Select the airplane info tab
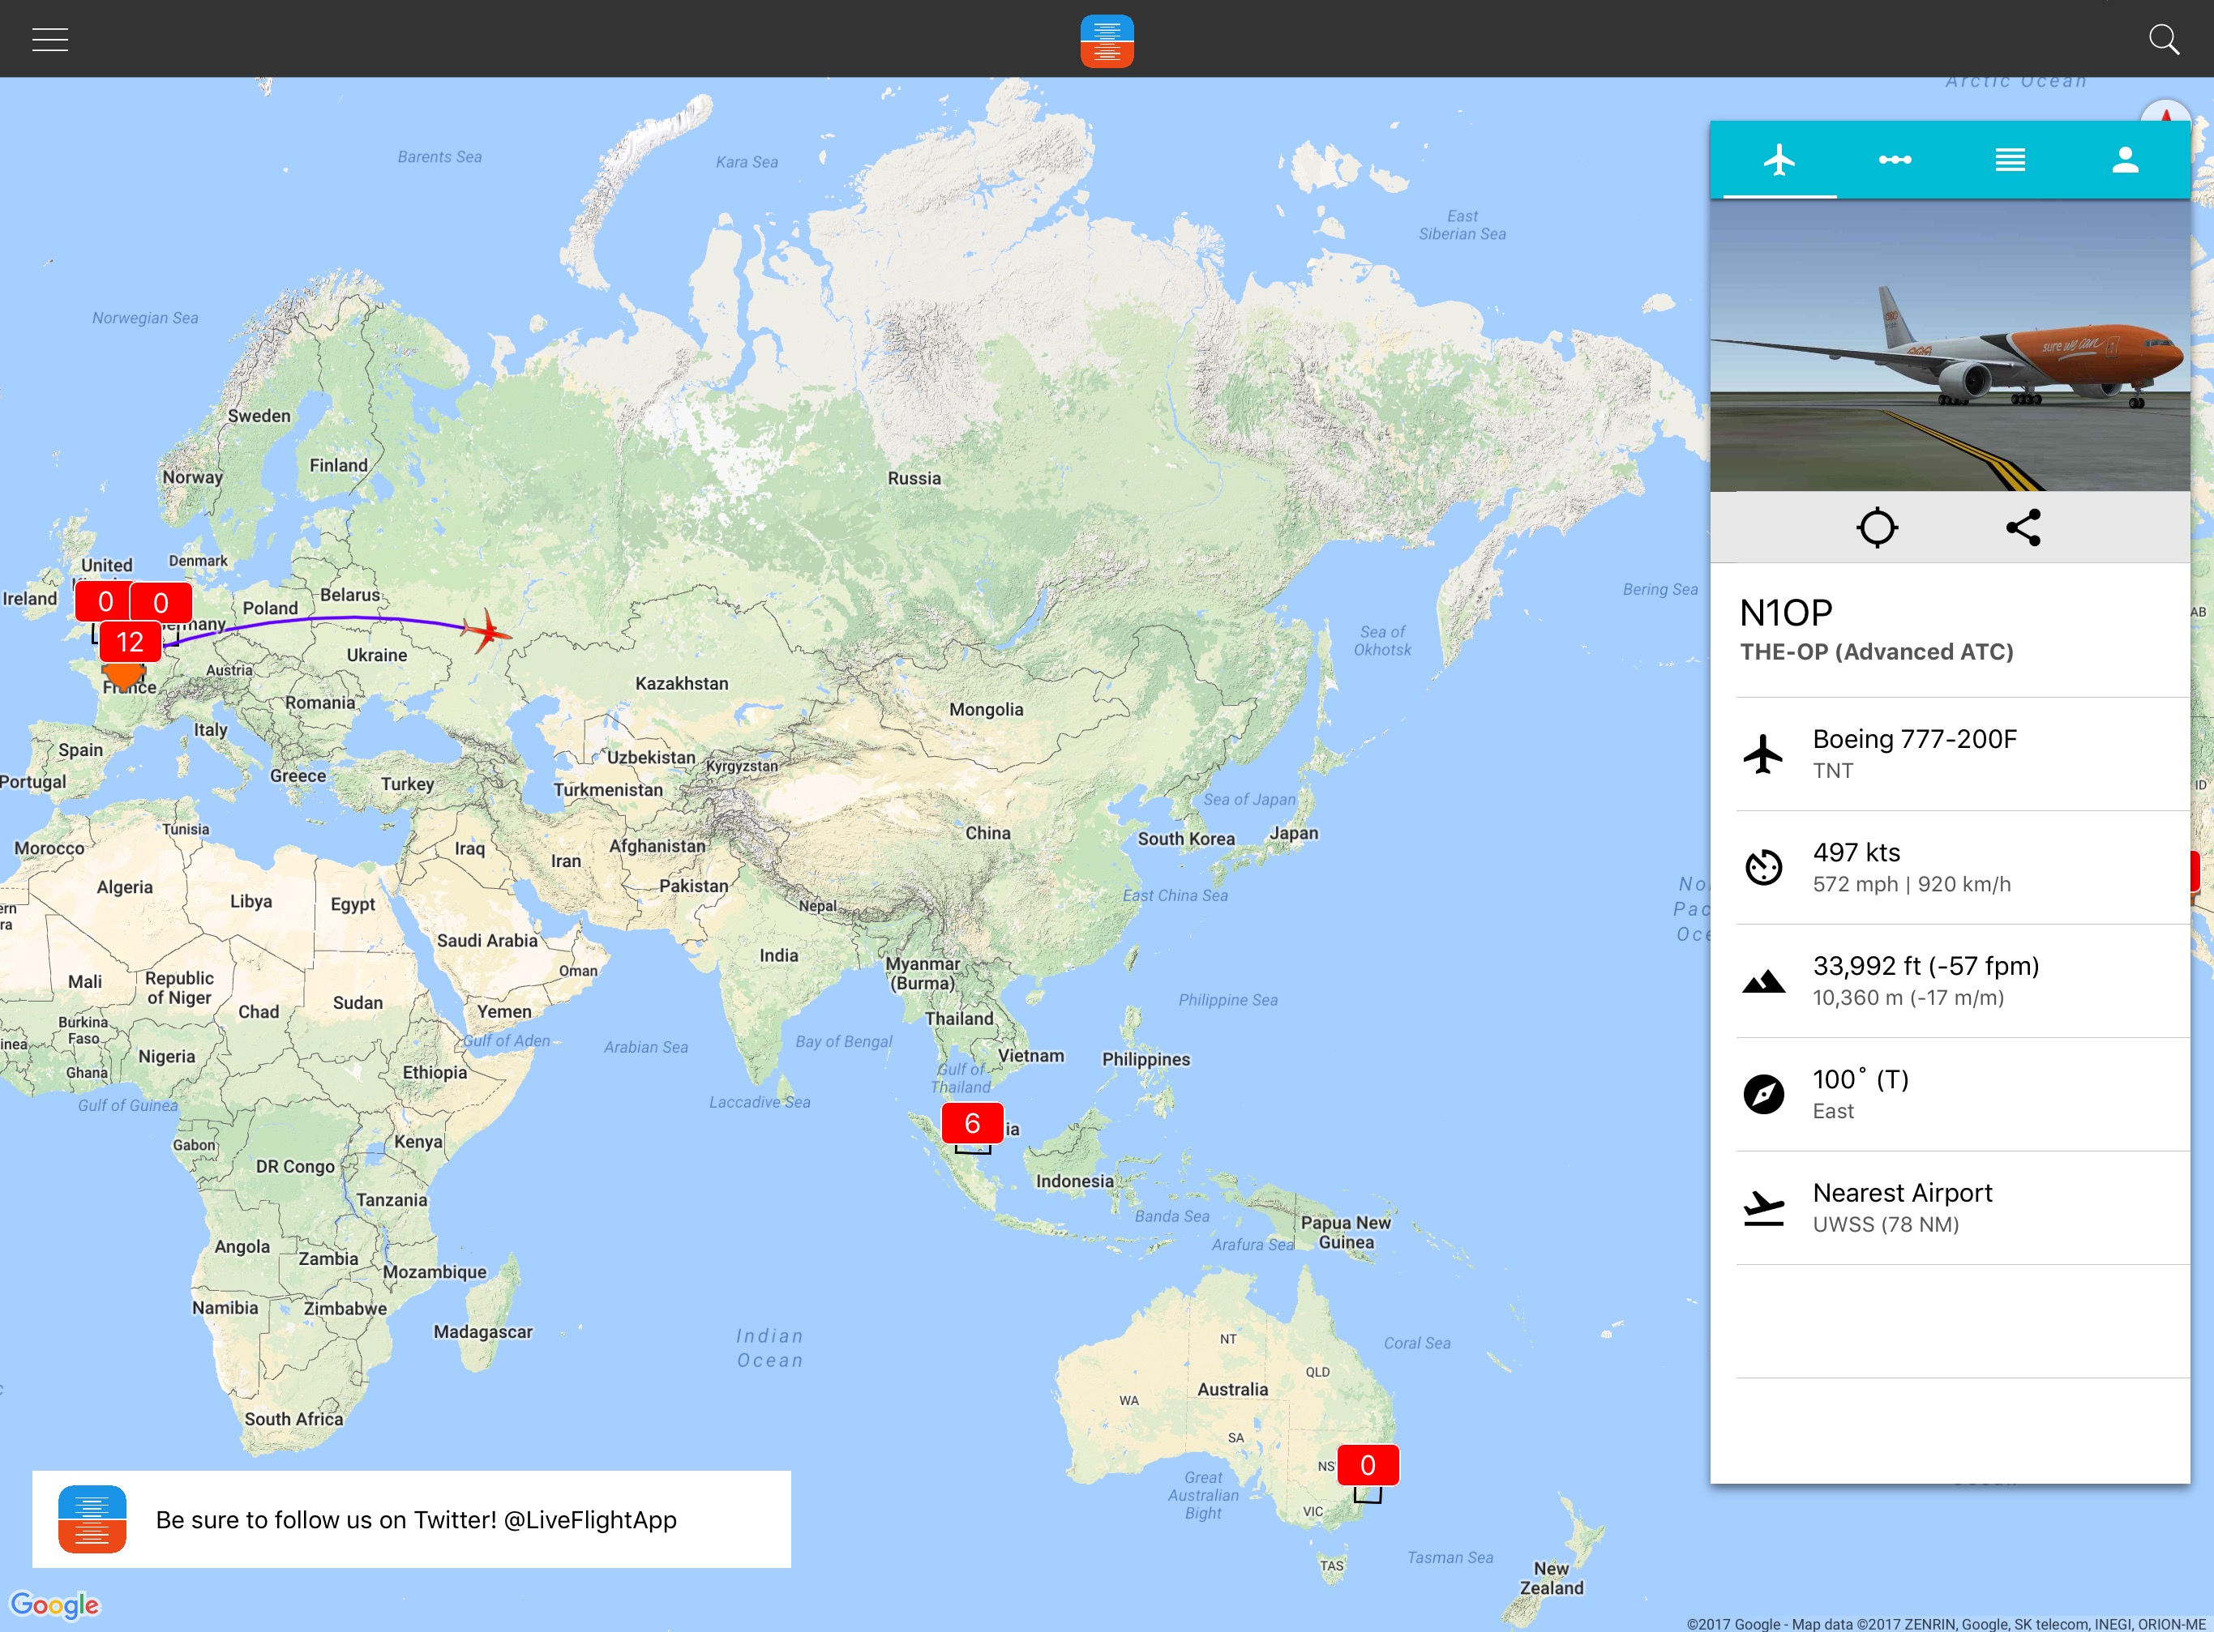The height and width of the screenshot is (1632, 2214). pyautogui.click(x=1779, y=160)
